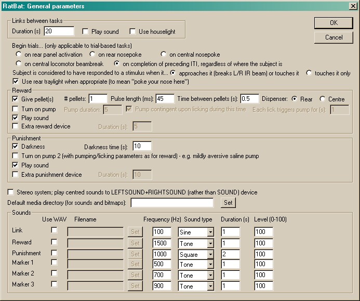The height and width of the screenshot is (301, 360).
Task: Click the link Duration (s) field
Action: pos(59,31)
